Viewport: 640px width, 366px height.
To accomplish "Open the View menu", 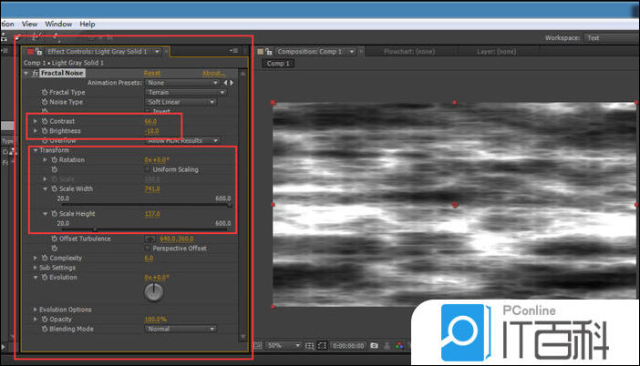I will click(x=29, y=24).
